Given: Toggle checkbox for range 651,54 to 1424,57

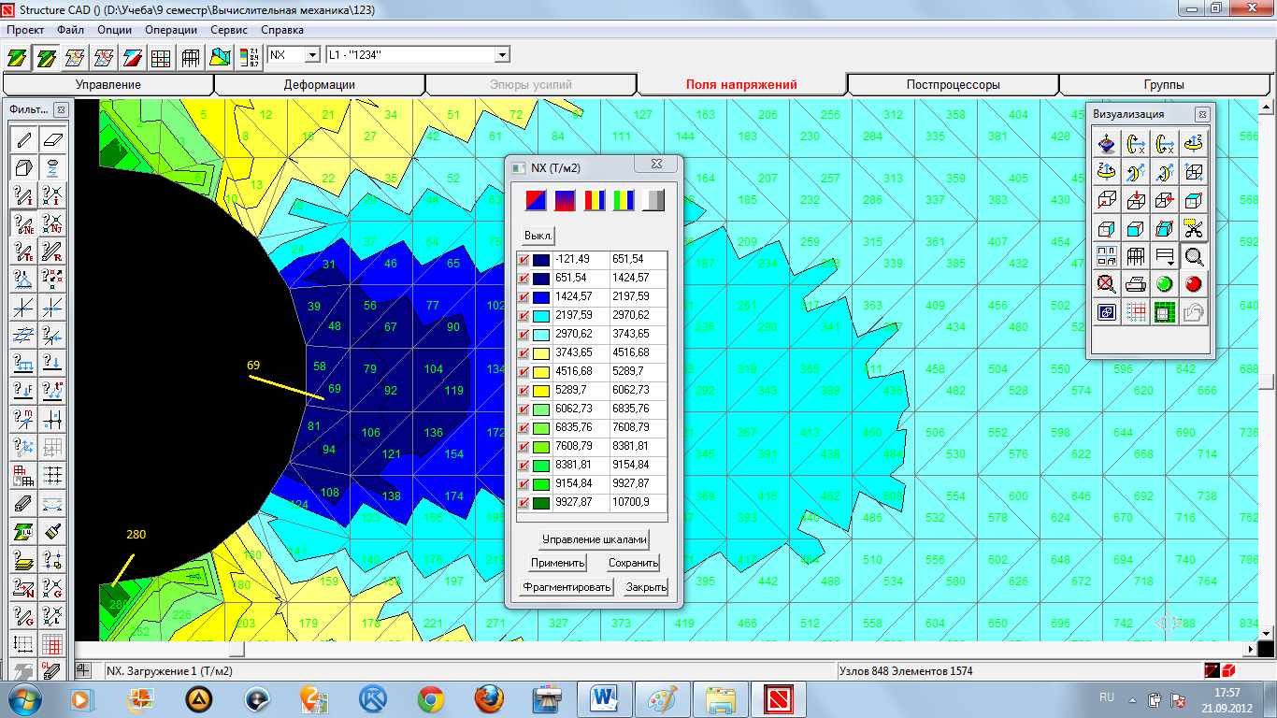Looking at the screenshot, I should (x=524, y=278).
